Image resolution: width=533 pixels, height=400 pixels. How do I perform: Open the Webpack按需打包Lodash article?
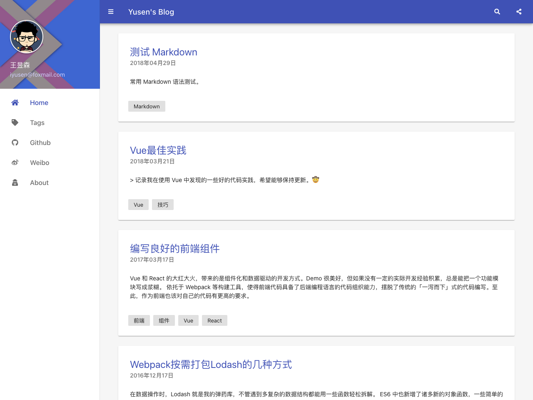point(211,365)
